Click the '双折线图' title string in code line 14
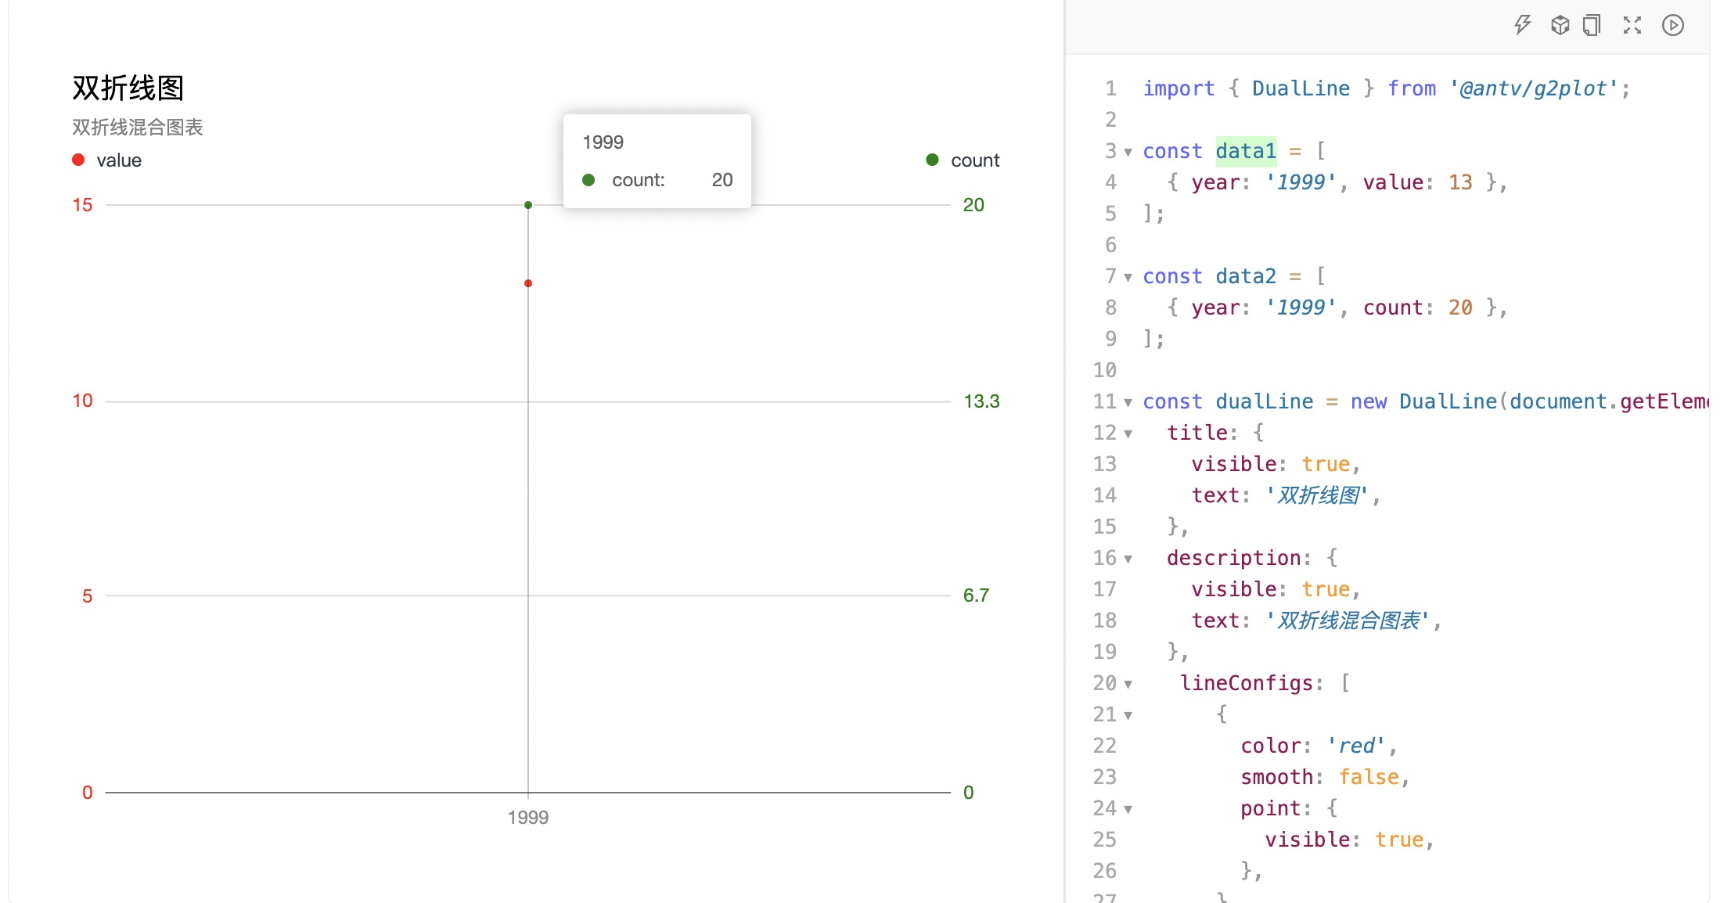Screen dimensions: 1731x903 pyautogui.click(x=1319, y=495)
